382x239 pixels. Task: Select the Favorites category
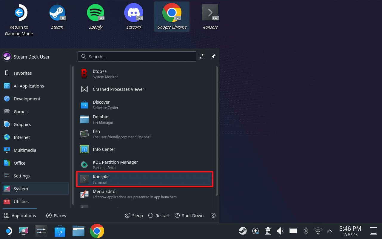coord(35,73)
